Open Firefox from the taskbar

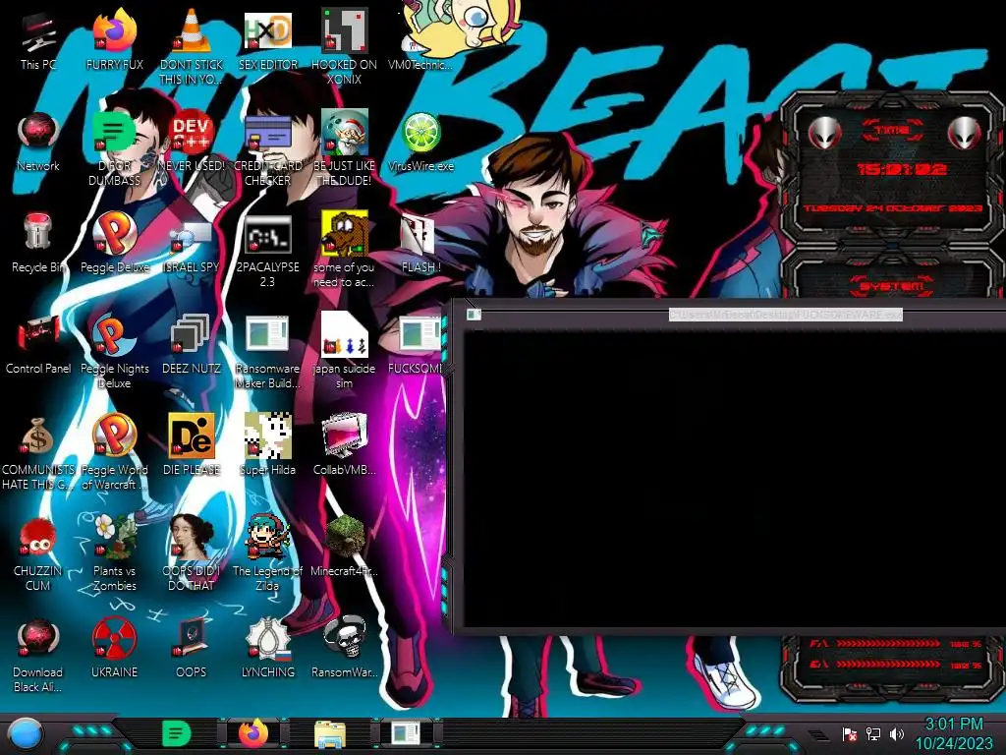click(252, 733)
